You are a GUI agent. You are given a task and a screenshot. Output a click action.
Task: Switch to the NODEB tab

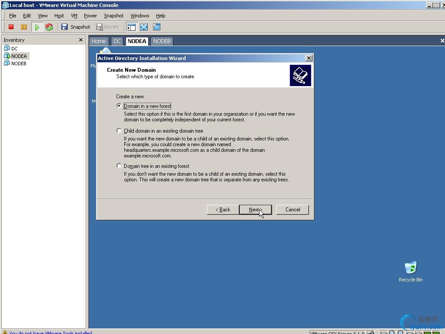pyautogui.click(x=162, y=41)
